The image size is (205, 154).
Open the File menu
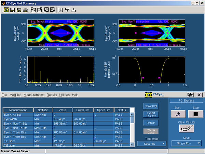pyautogui.click(x=4, y=95)
